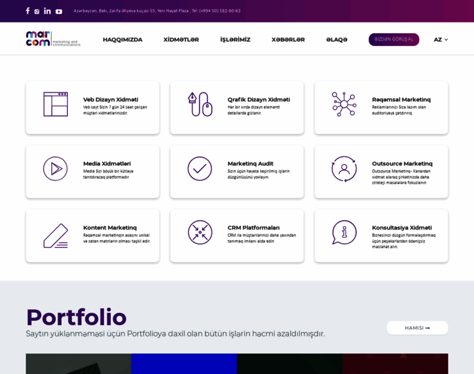Open the Kontent Marketinq title link
The image size is (474, 374).
tap(110, 228)
